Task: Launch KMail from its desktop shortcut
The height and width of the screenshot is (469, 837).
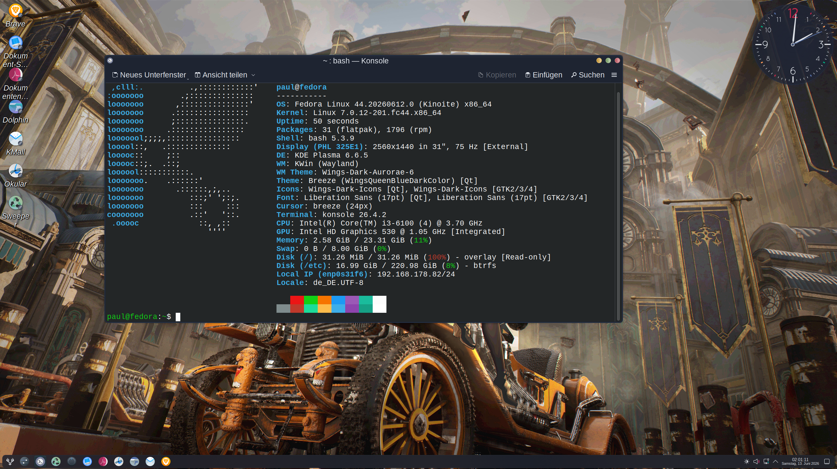Action: coord(15,144)
